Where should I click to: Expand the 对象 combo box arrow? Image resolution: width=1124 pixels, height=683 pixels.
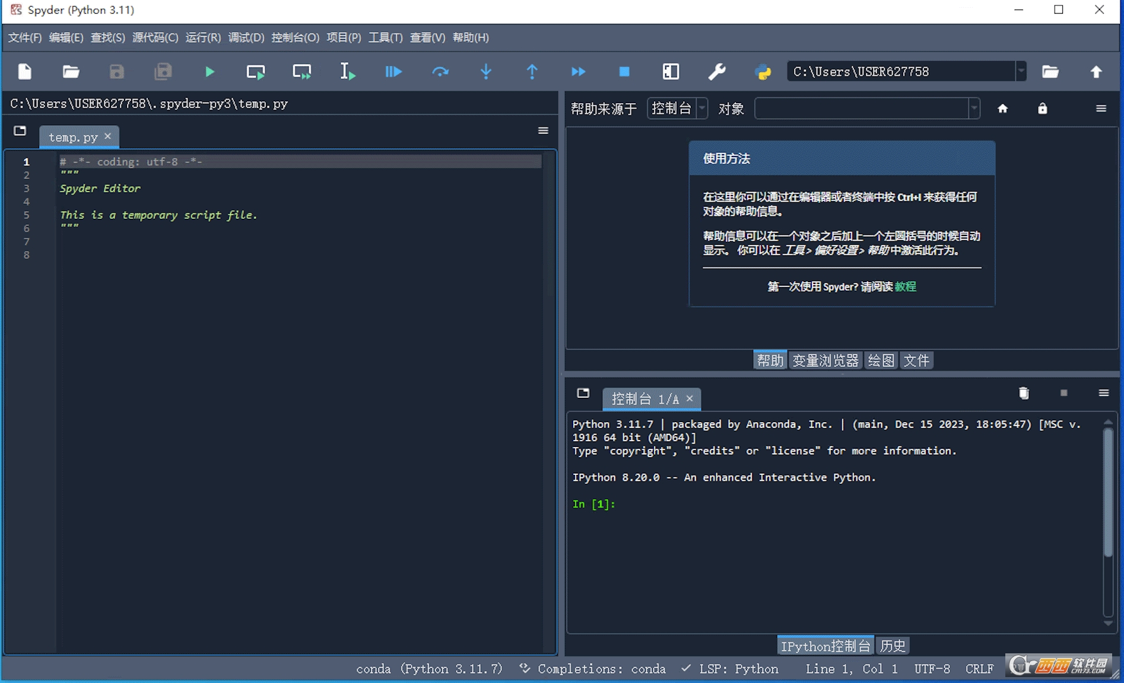(974, 108)
